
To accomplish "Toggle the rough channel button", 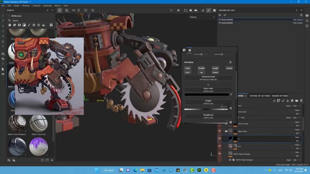I will 215,68.
